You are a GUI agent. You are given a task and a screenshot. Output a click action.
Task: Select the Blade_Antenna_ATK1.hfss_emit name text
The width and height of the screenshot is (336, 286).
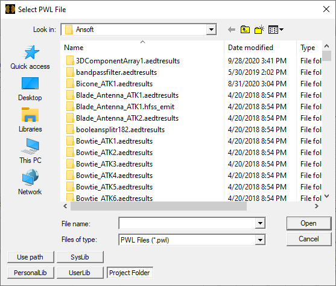125,107
